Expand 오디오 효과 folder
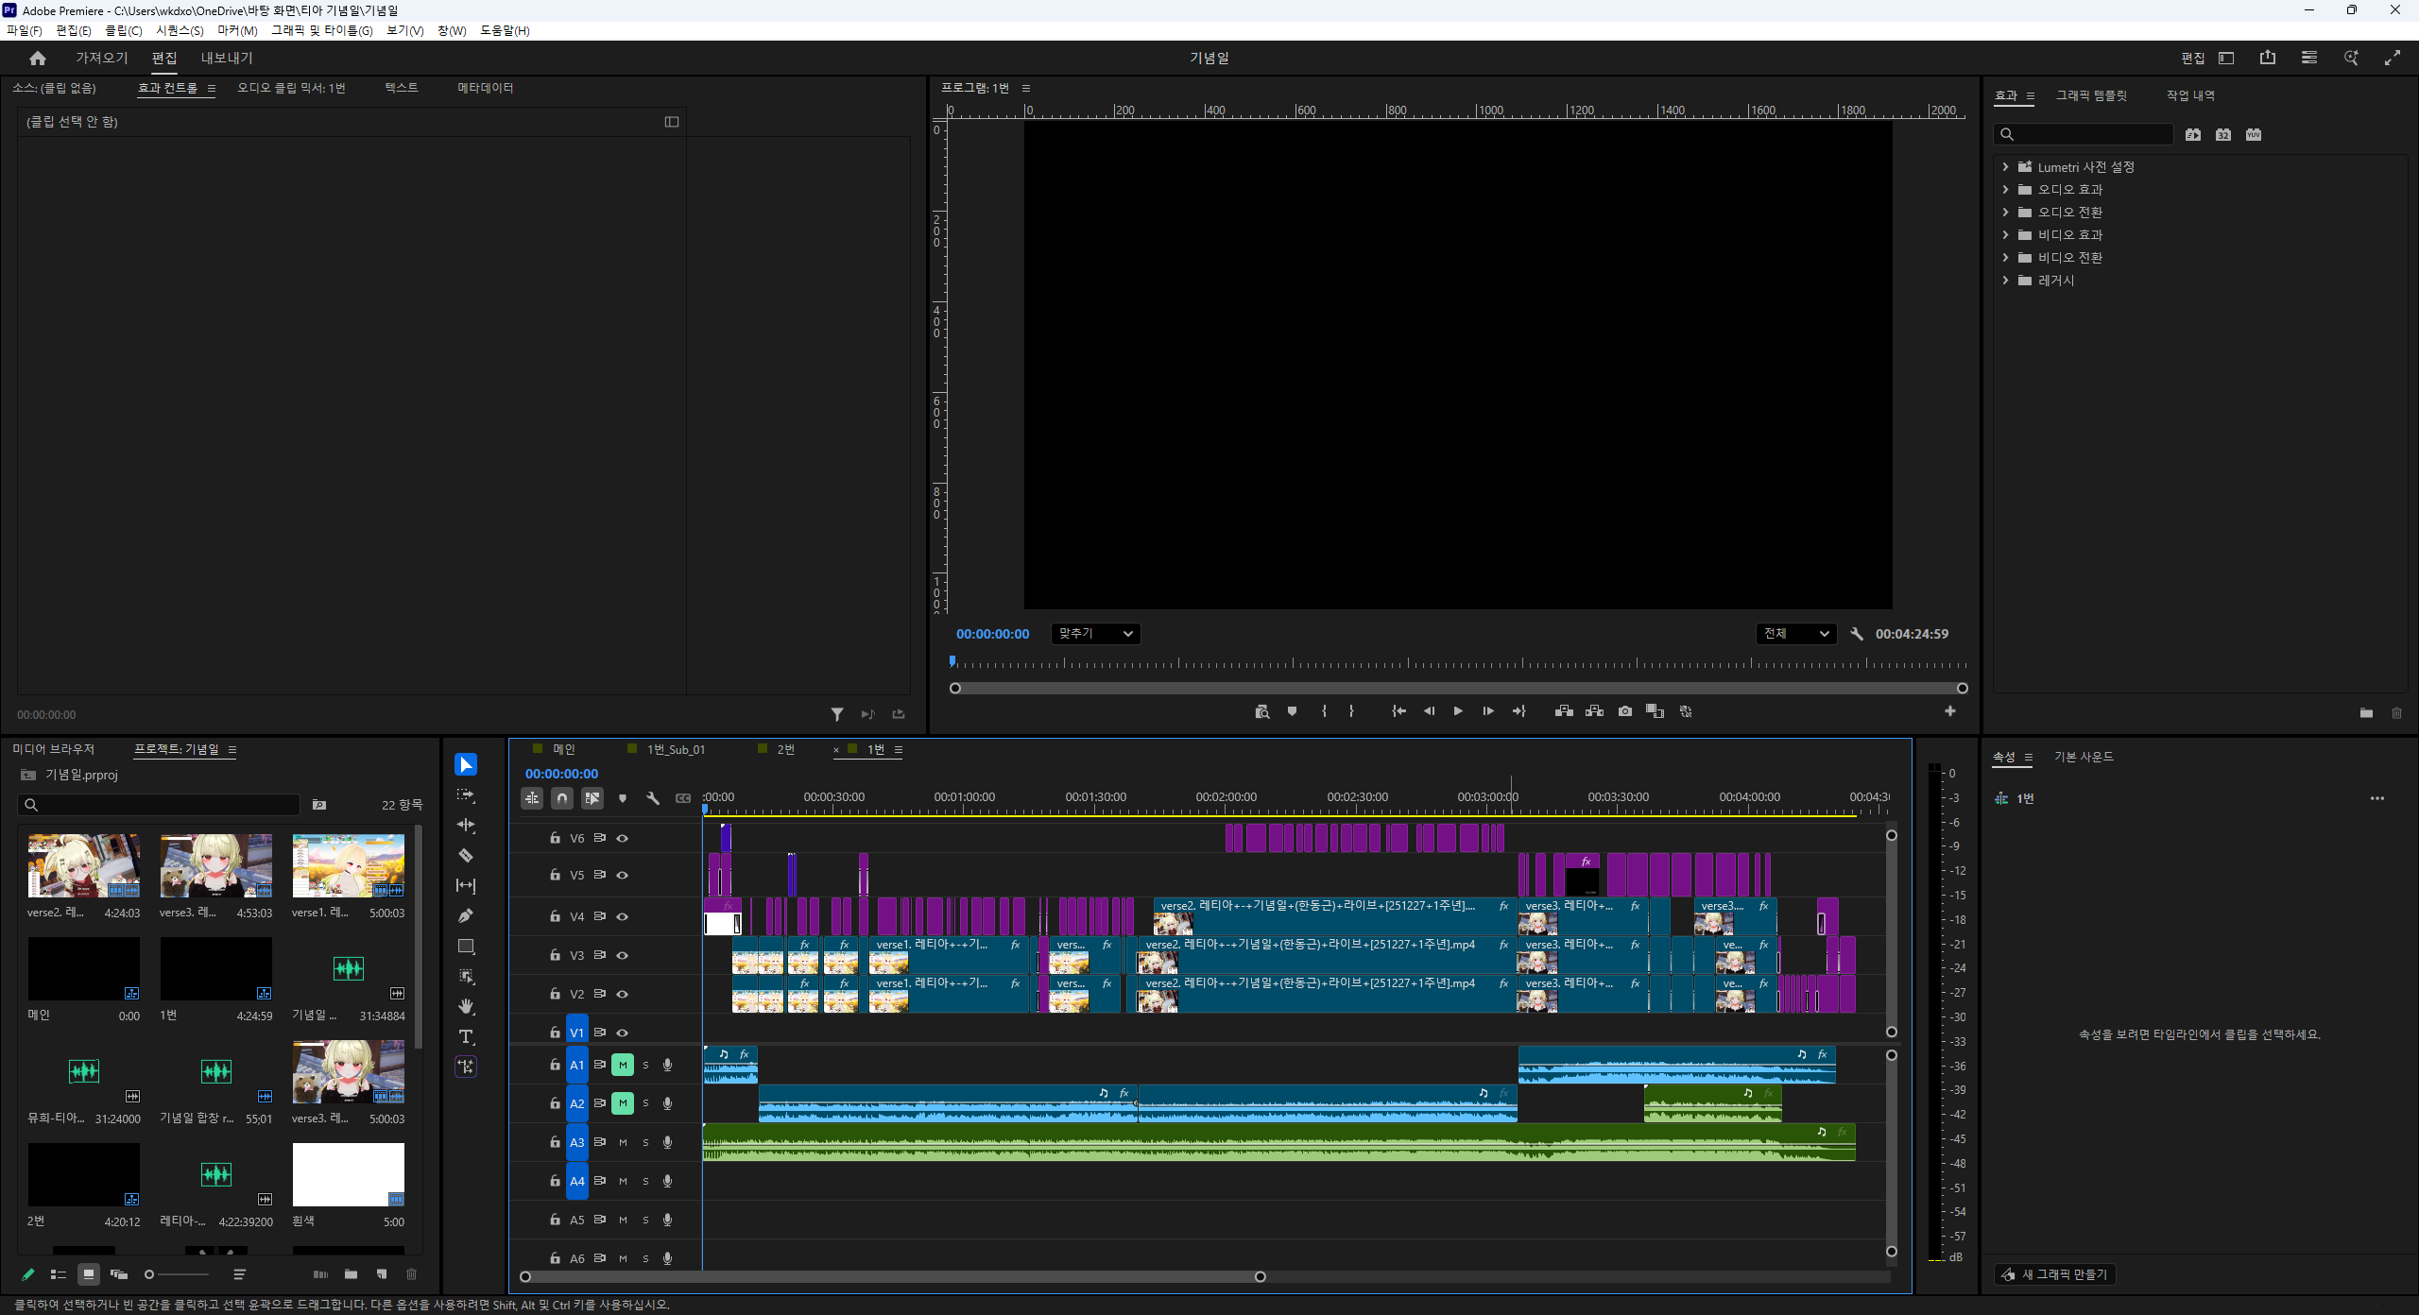The width and height of the screenshot is (2419, 1315). pyautogui.click(x=2005, y=190)
